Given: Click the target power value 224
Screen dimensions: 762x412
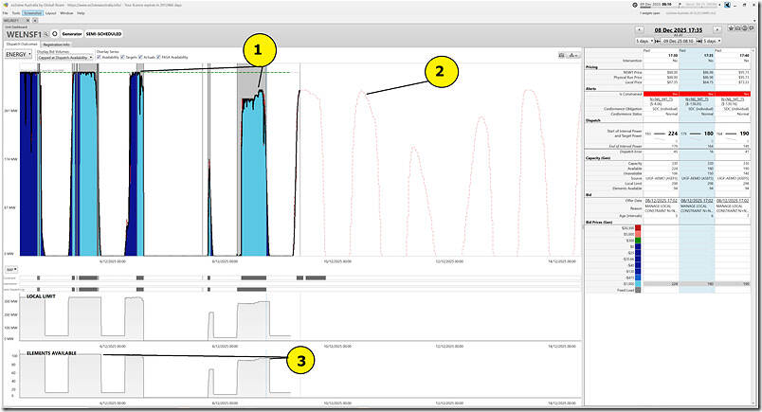Looking at the screenshot, I should [x=673, y=134].
